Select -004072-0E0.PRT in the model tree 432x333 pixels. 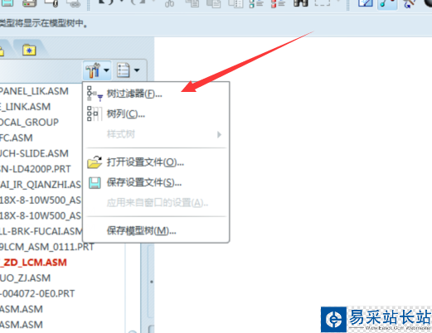point(37,293)
